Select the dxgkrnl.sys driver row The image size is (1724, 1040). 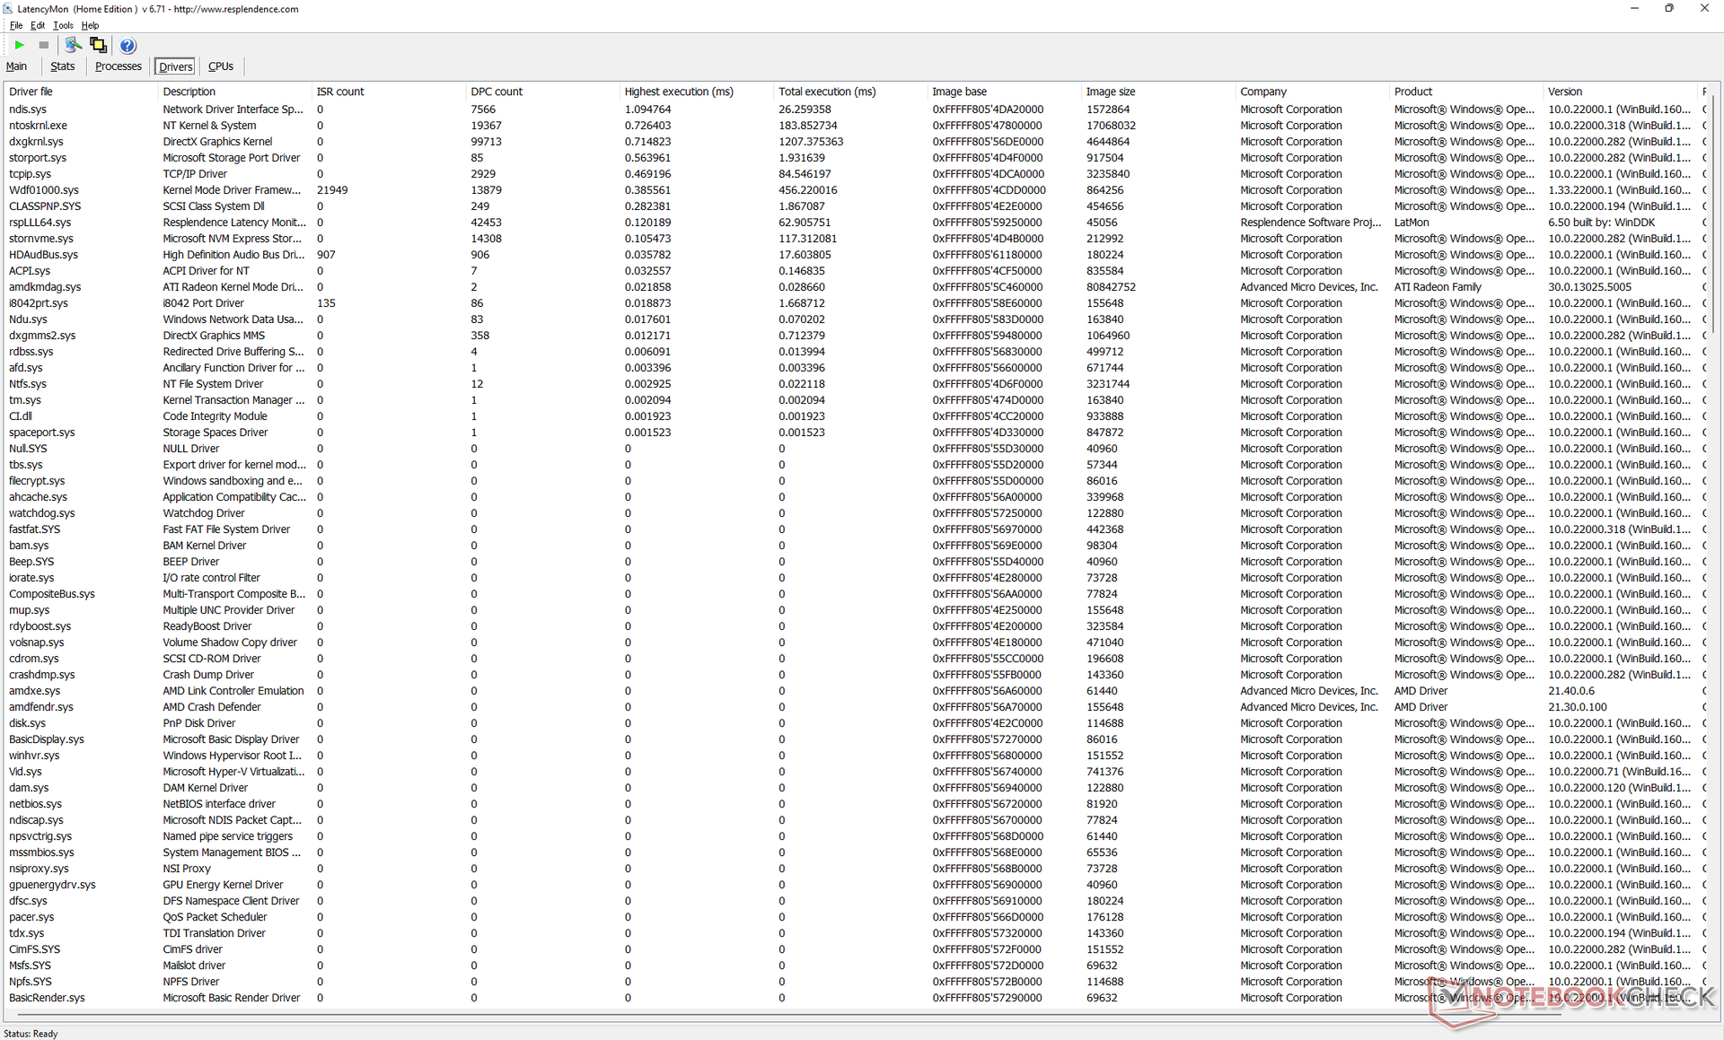coord(36,142)
